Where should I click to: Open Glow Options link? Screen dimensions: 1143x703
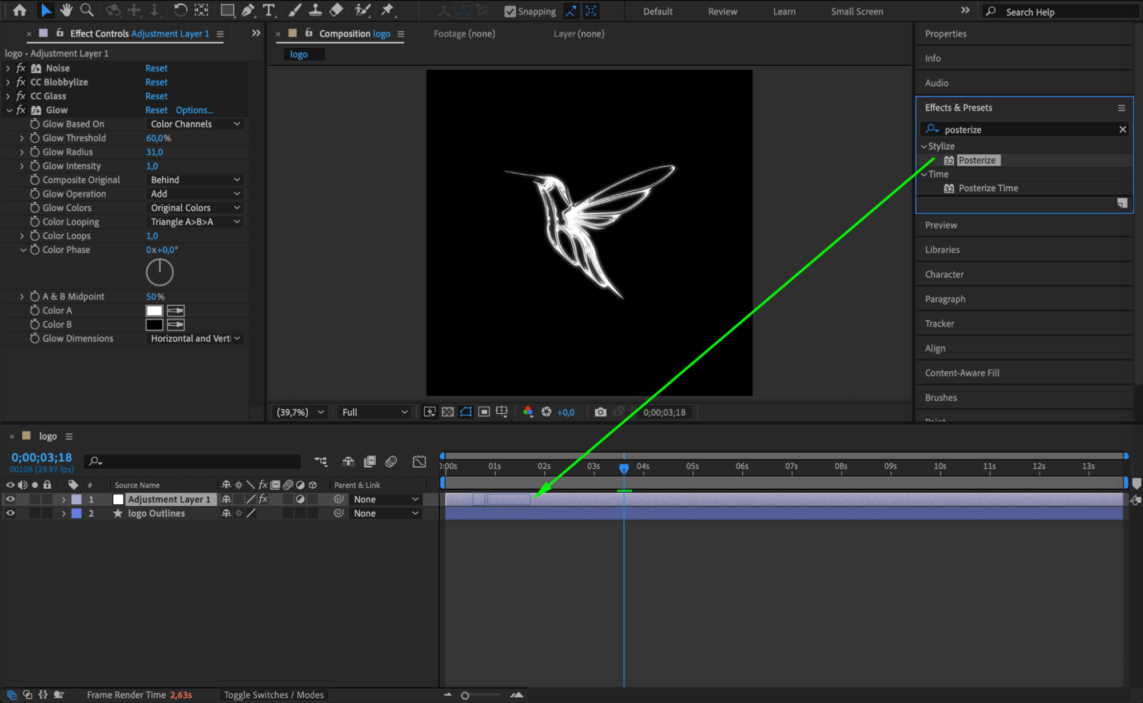[194, 110]
